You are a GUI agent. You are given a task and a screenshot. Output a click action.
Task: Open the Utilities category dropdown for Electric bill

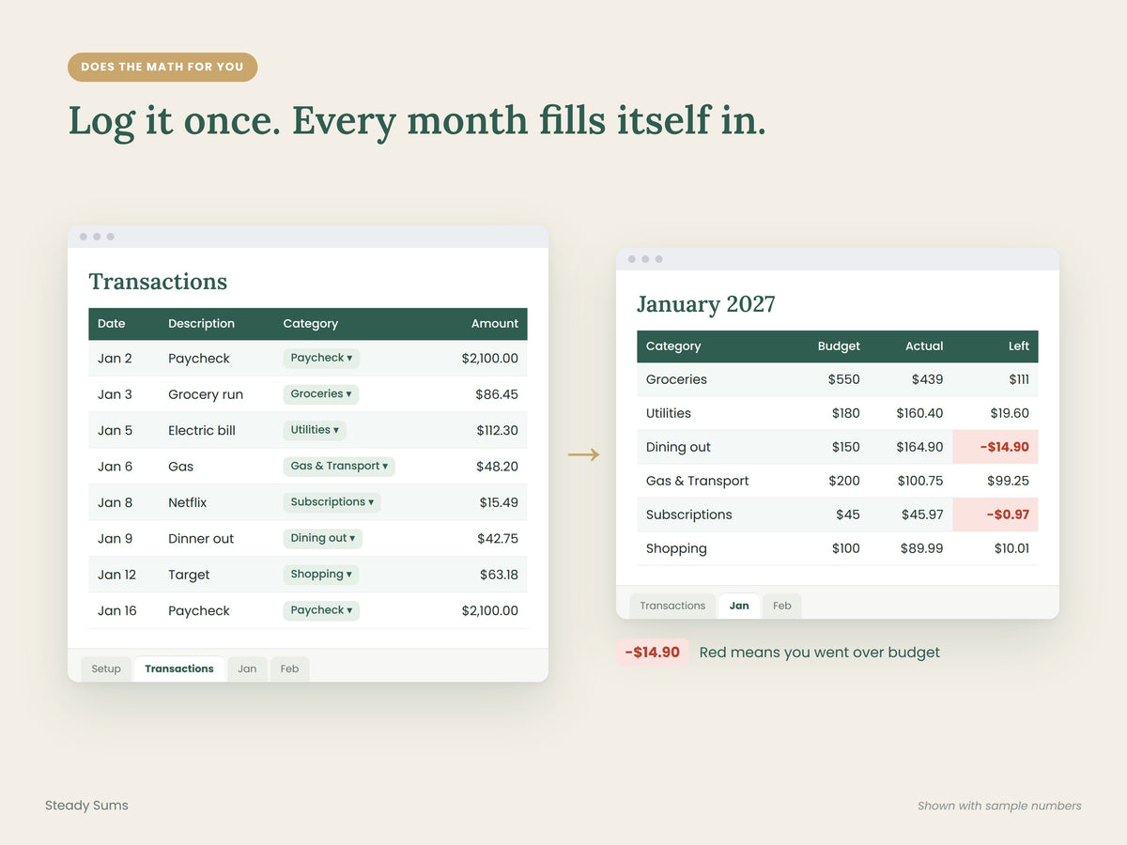pyautogui.click(x=315, y=430)
